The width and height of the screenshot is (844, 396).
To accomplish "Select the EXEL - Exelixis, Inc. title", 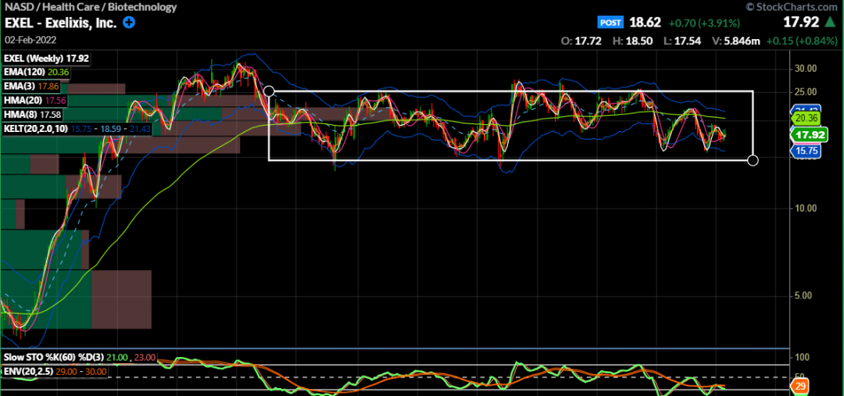I will point(62,23).
